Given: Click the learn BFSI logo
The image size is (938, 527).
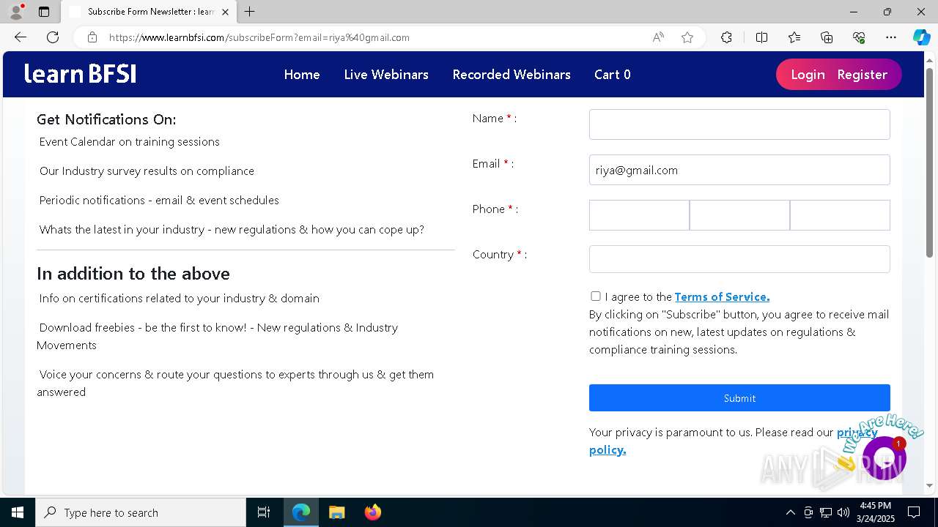Looking at the screenshot, I should point(81,74).
